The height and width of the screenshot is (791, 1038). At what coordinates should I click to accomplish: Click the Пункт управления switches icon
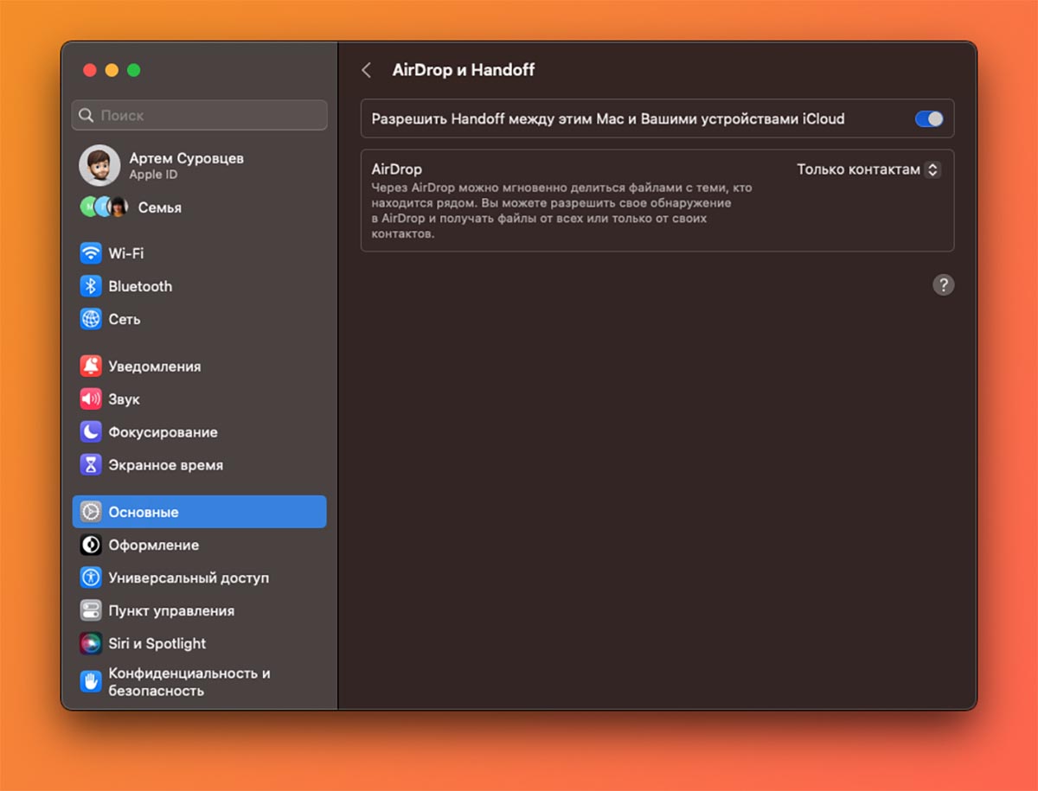91,610
